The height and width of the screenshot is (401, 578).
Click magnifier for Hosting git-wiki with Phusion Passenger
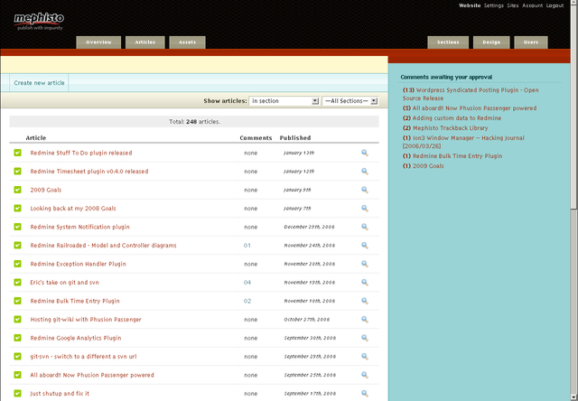pos(365,320)
